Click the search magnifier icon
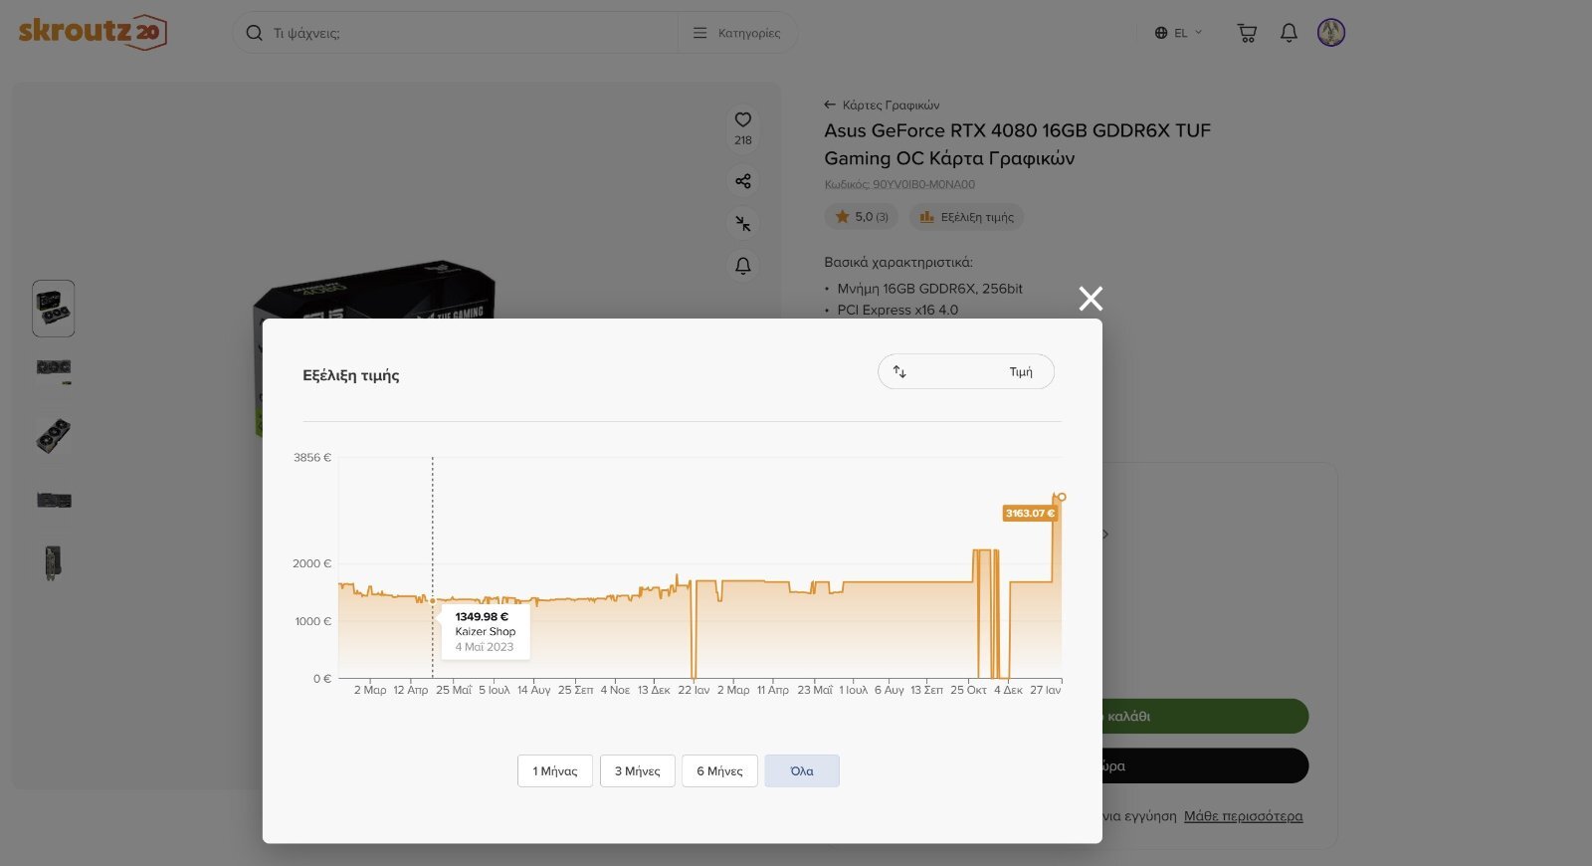 pyautogui.click(x=254, y=33)
